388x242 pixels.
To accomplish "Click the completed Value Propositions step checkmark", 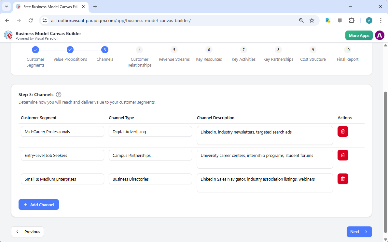I will [70, 50].
